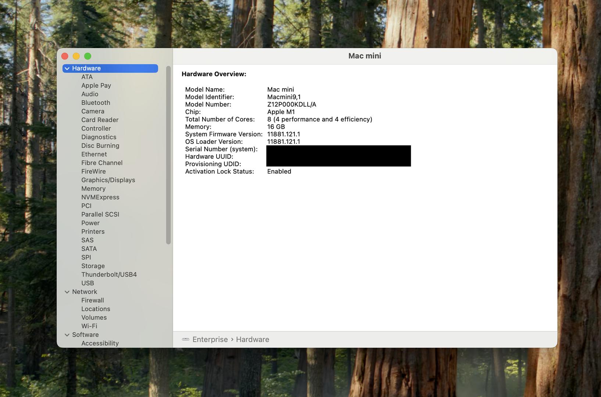
Task: Select the Hardware category in sidebar
Action: [110, 68]
